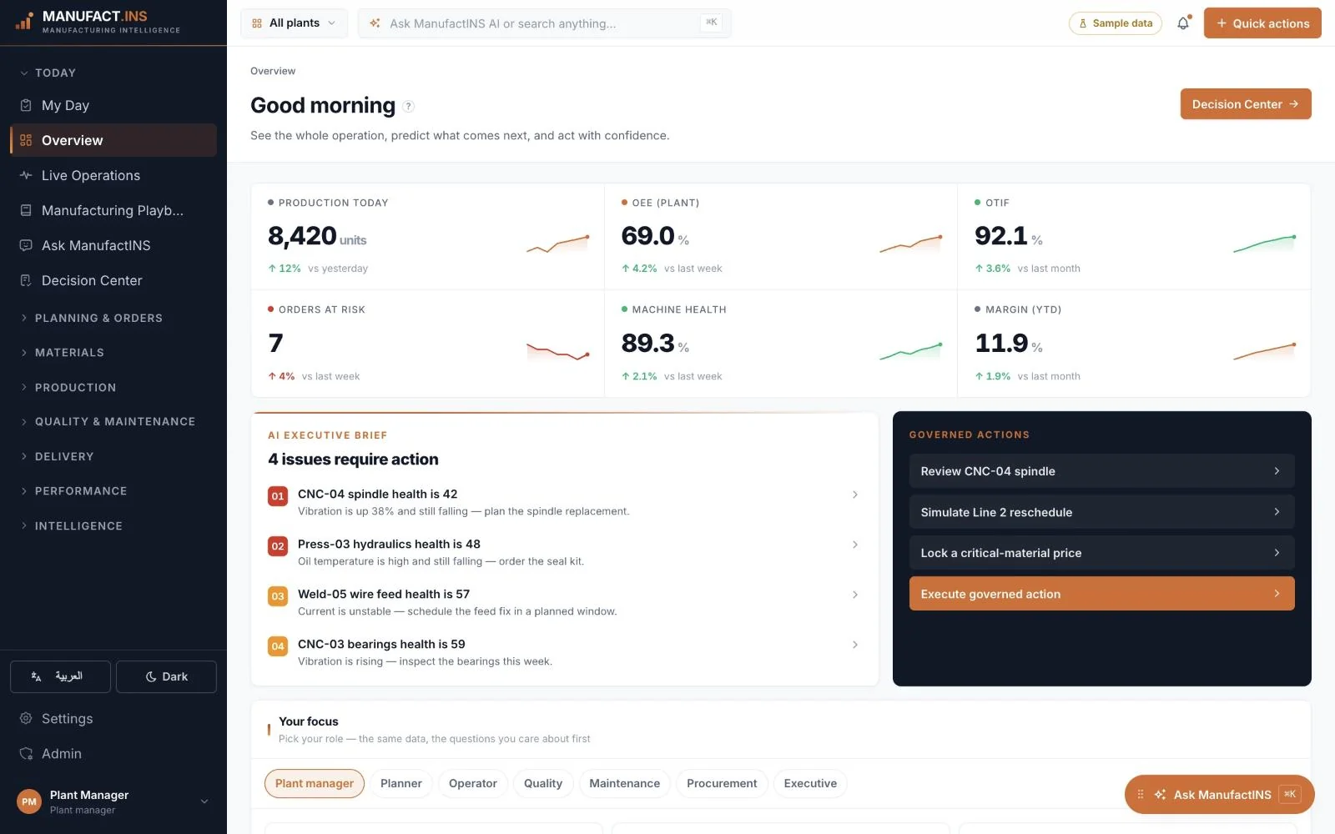Click the Live Operations pulse icon
Image resolution: width=1335 pixels, height=834 pixels.
[x=26, y=175]
